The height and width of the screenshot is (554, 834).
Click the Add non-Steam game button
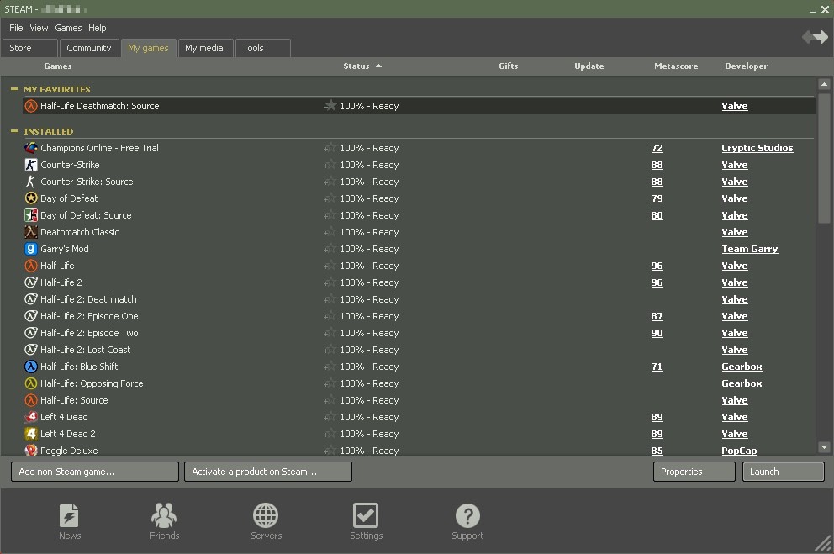pos(95,472)
